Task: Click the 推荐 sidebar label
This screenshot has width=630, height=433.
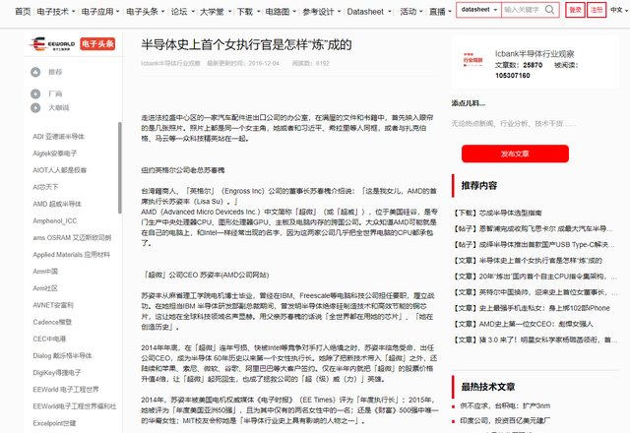Action: [x=55, y=72]
